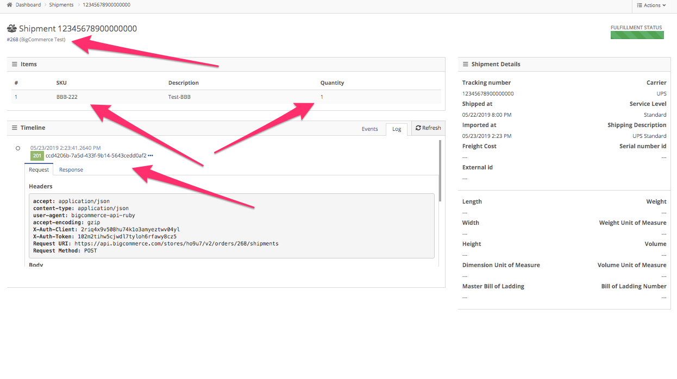This screenshot has width=677, height=379.
Task: Select the Log tab in Timeline
Action: point(397,129)
